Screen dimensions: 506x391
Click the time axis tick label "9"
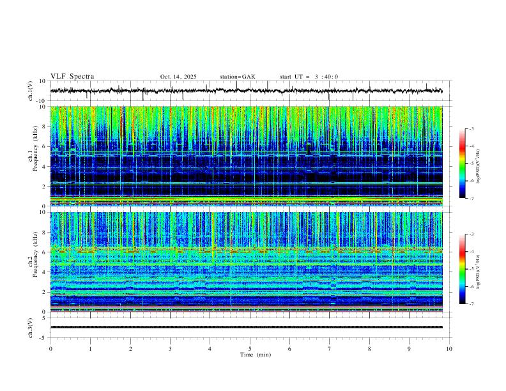pos(409,349)
